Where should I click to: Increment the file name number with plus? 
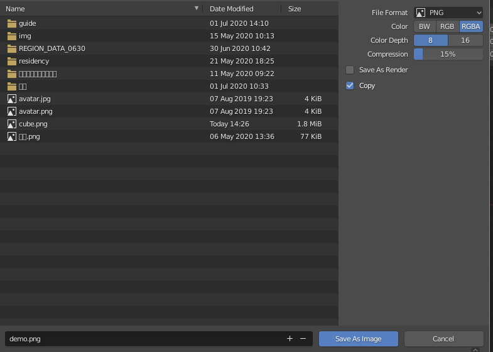point(290,338)
